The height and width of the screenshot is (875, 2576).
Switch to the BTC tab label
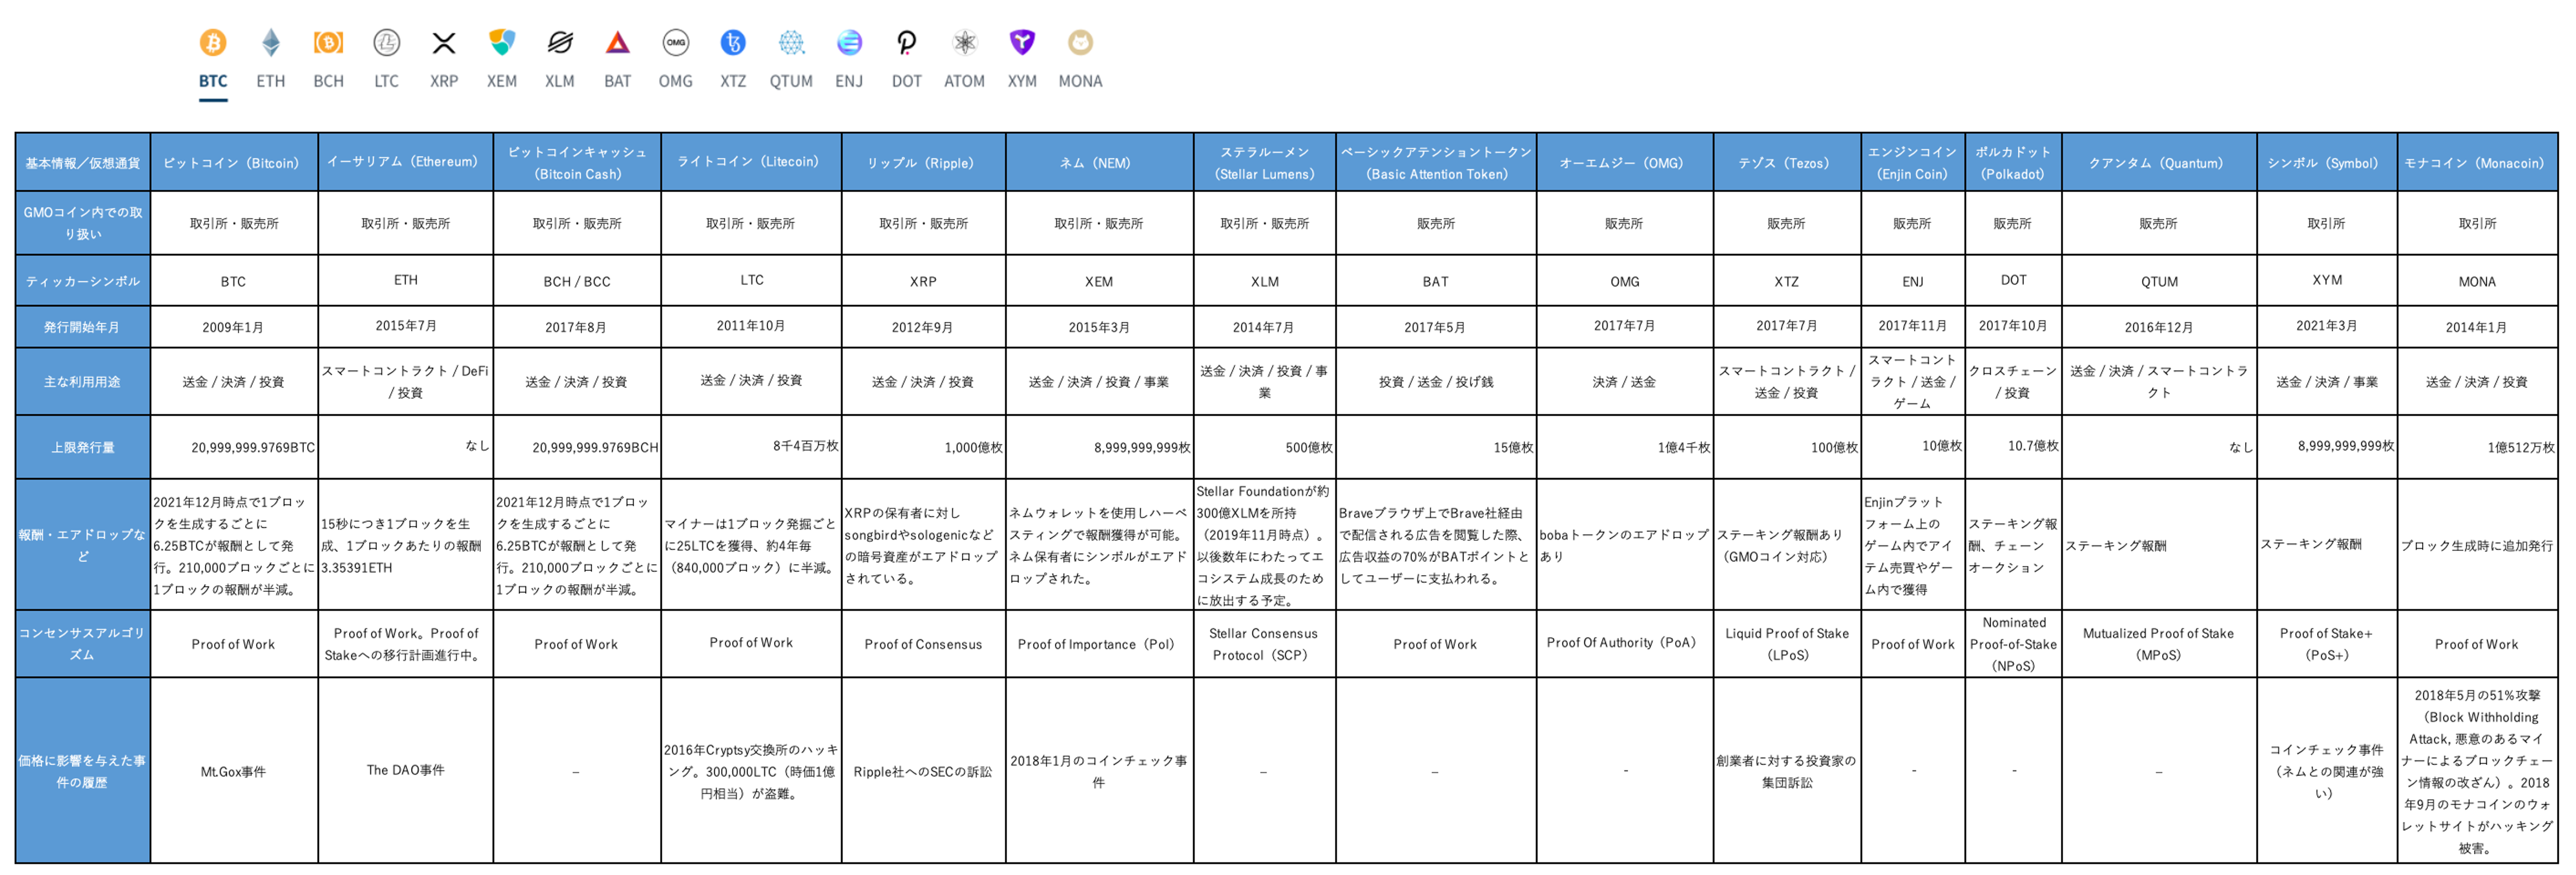coord(213,81)
